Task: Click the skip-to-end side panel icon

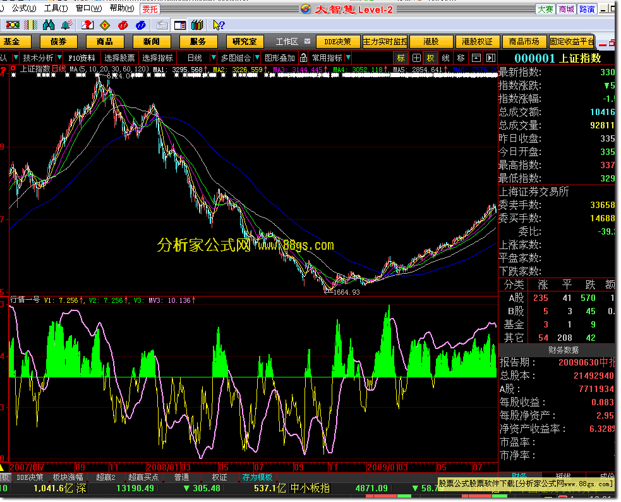Action: 491,58
